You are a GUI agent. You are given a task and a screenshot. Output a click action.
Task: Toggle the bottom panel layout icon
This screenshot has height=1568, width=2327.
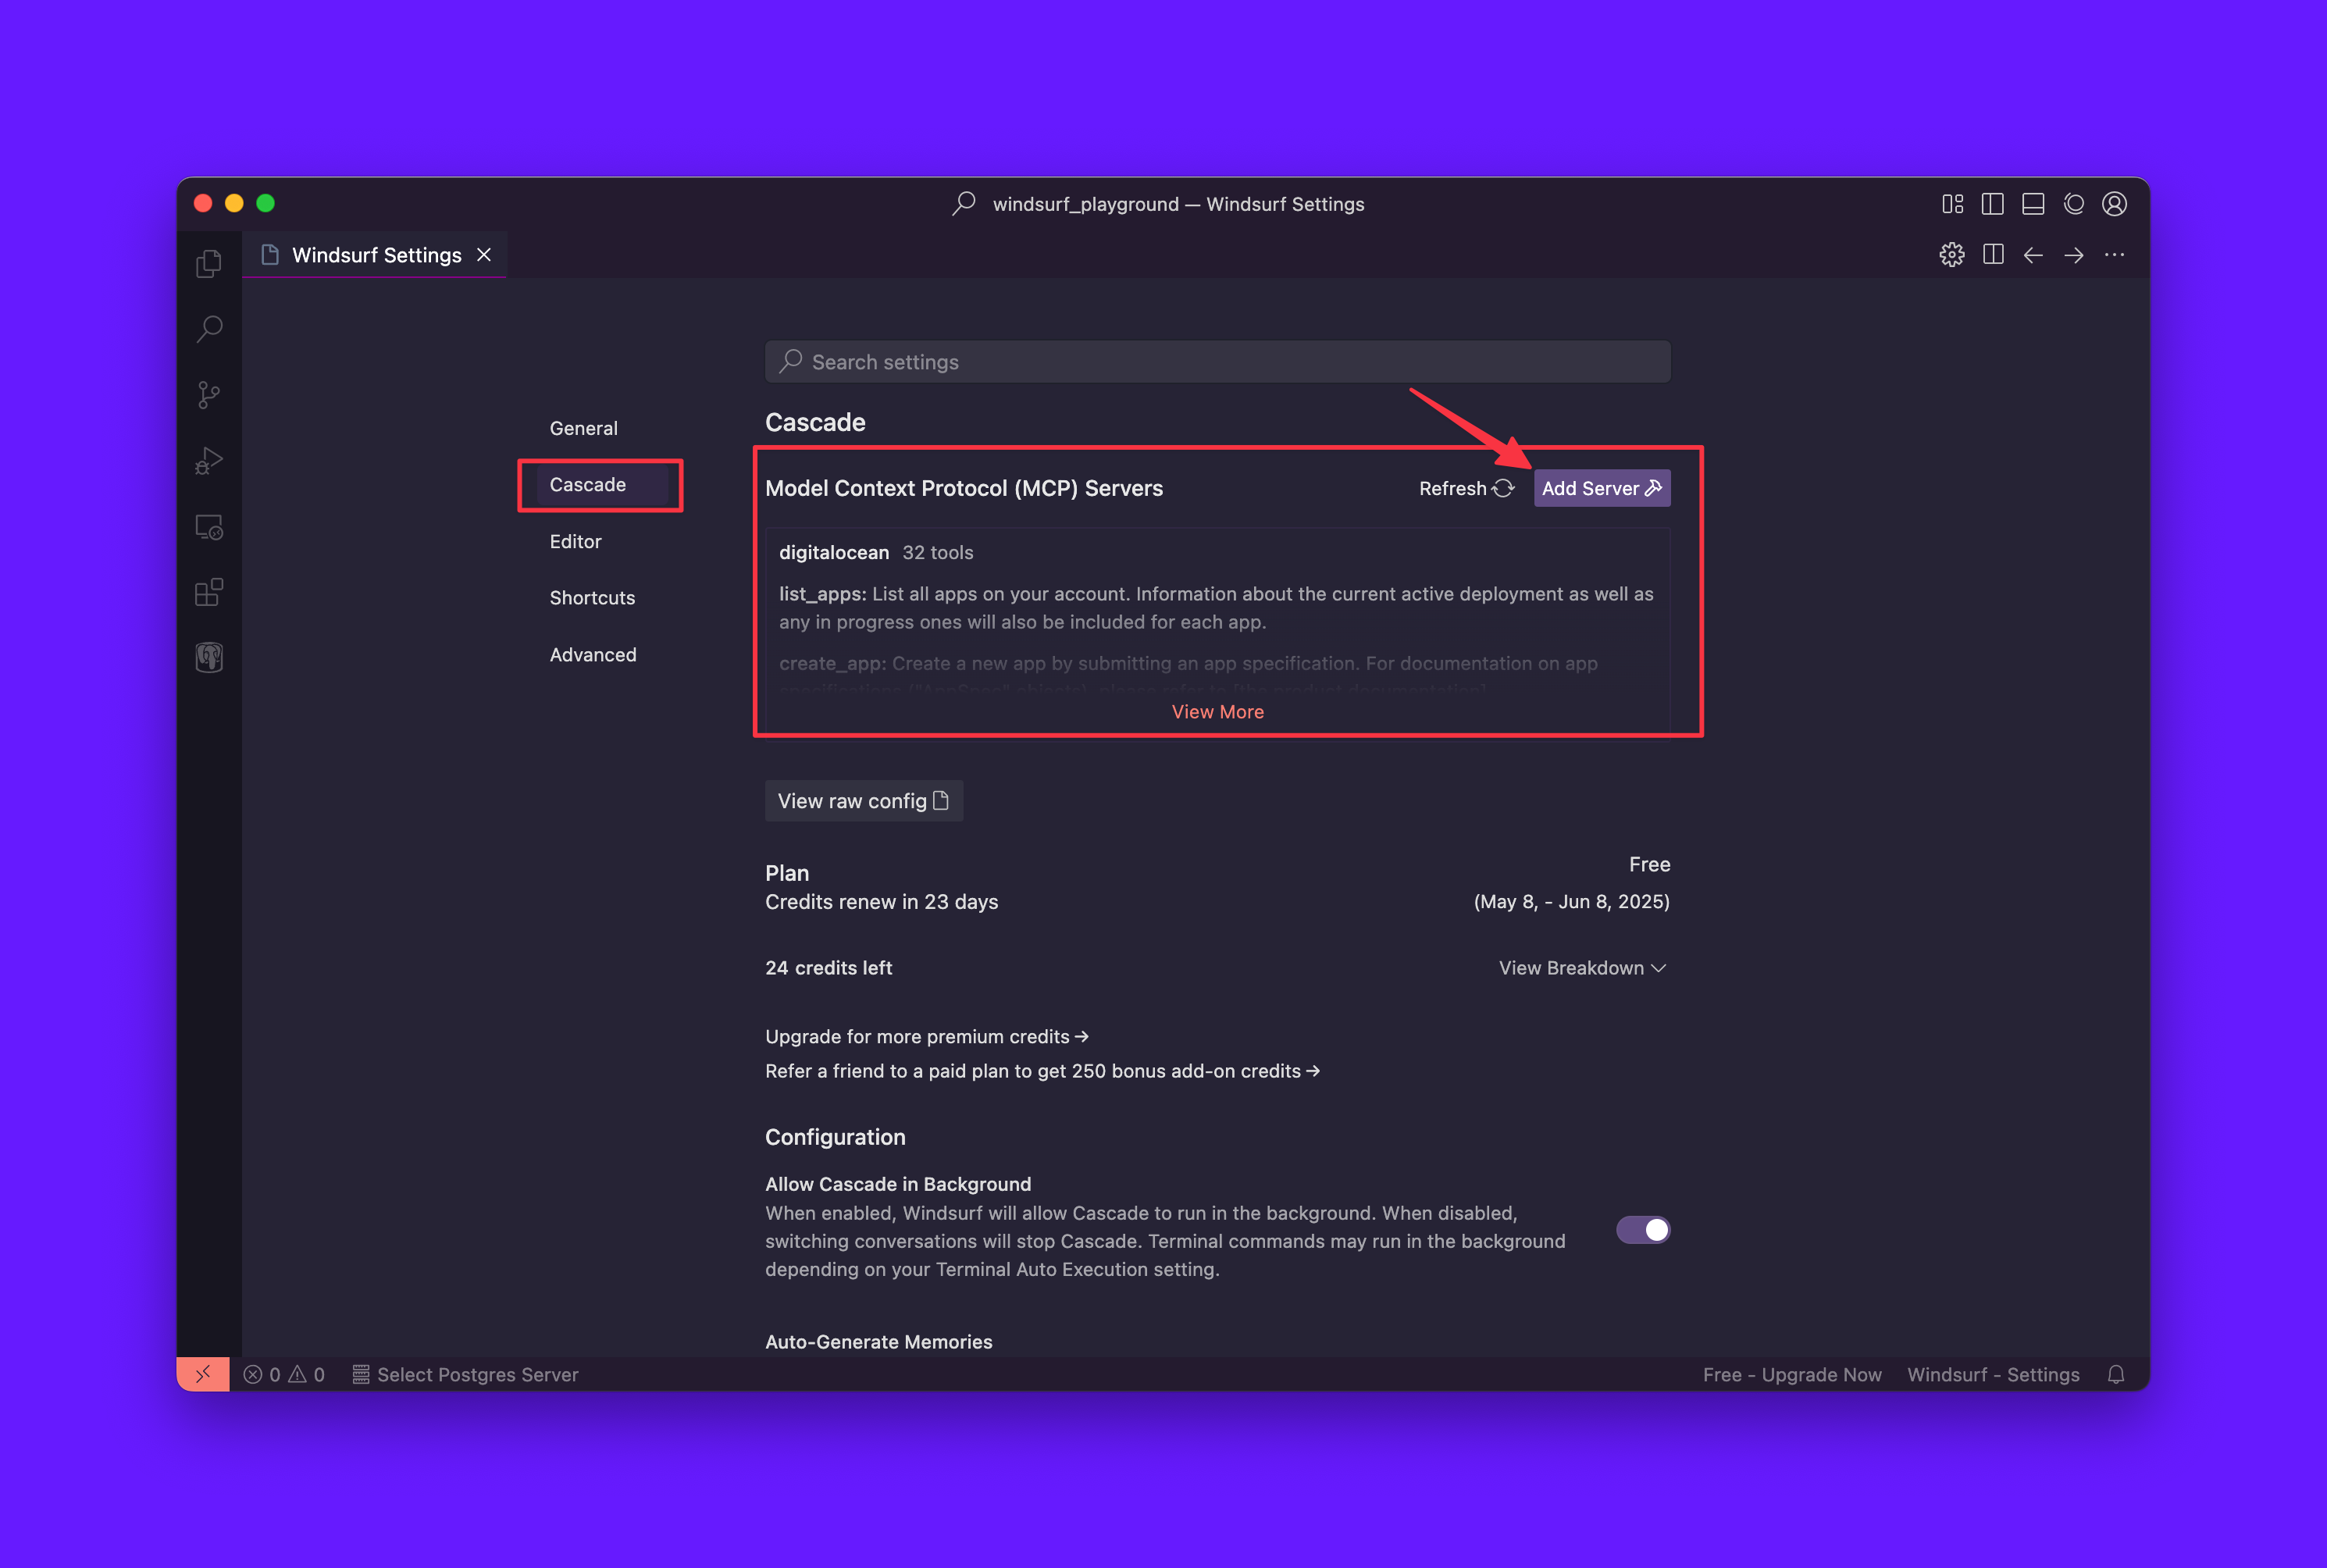click(x=2033, y=204)
